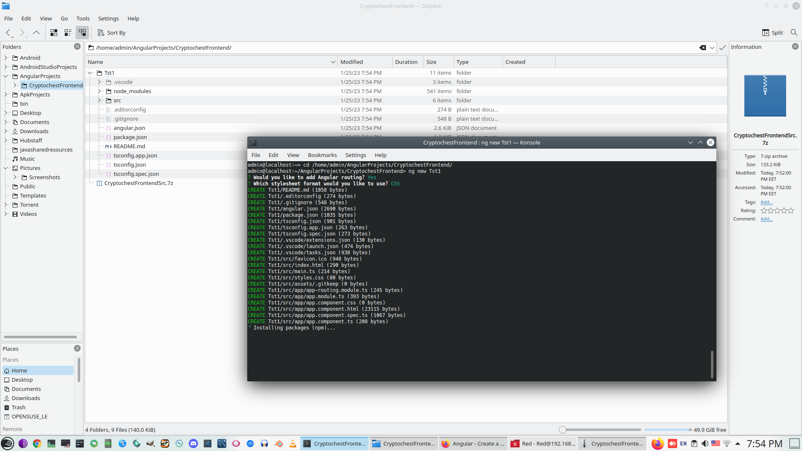Open the location history dropdown
This screenshot has height=451, width=802.
click(712, 48)
